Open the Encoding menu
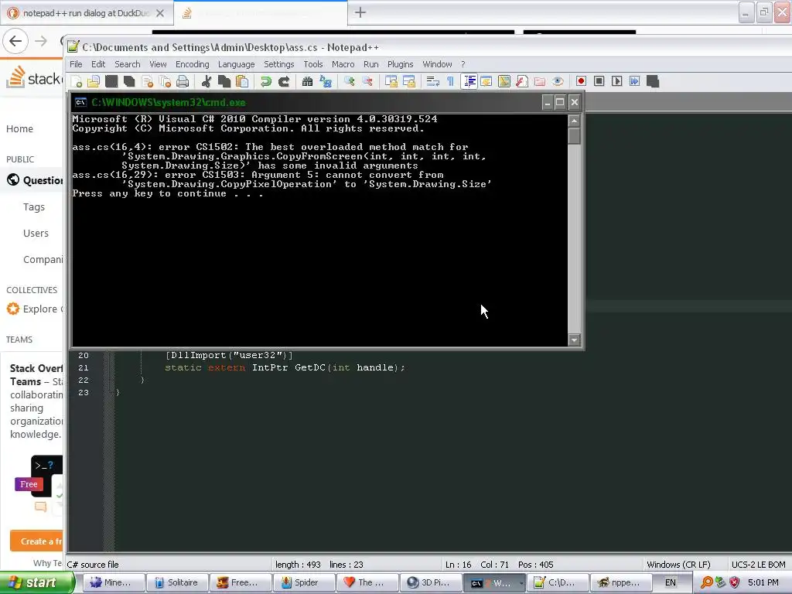This screenshot has height=594, width=792. pyautogui.click(x=192, y=64)
